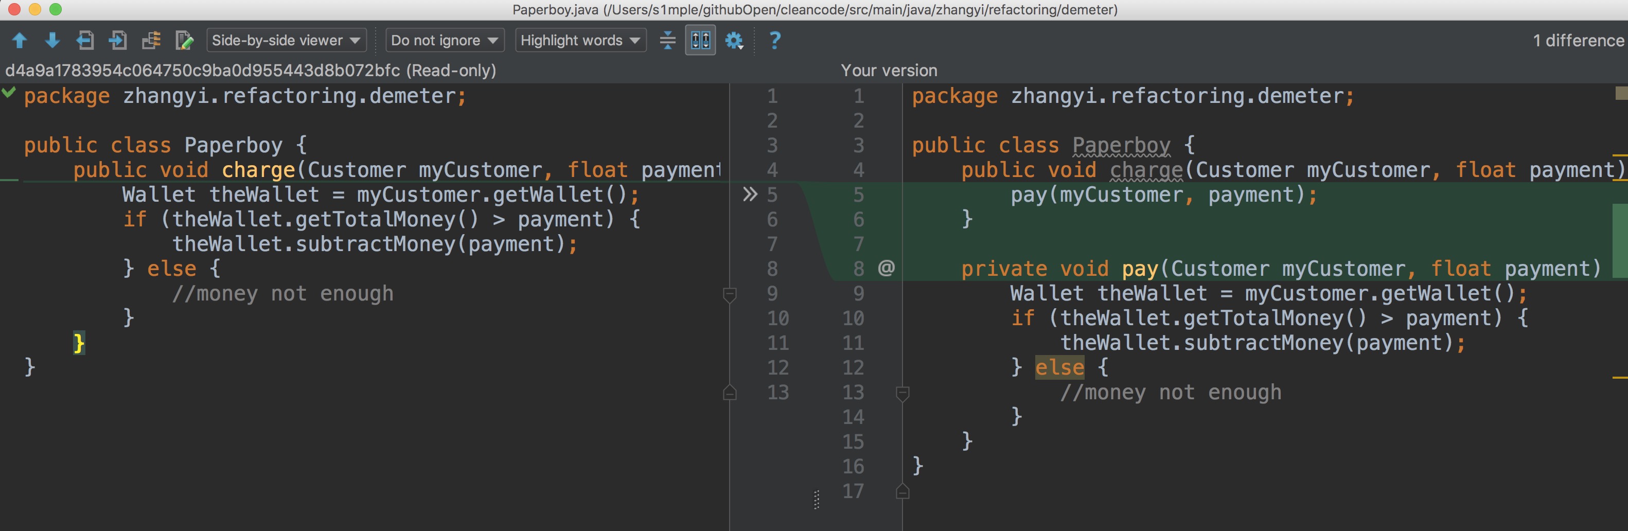The height and width of the screenshot is (531, 1628).
Task: Expand the Highlight words dropdown
Action: click(x=579, y=41)
